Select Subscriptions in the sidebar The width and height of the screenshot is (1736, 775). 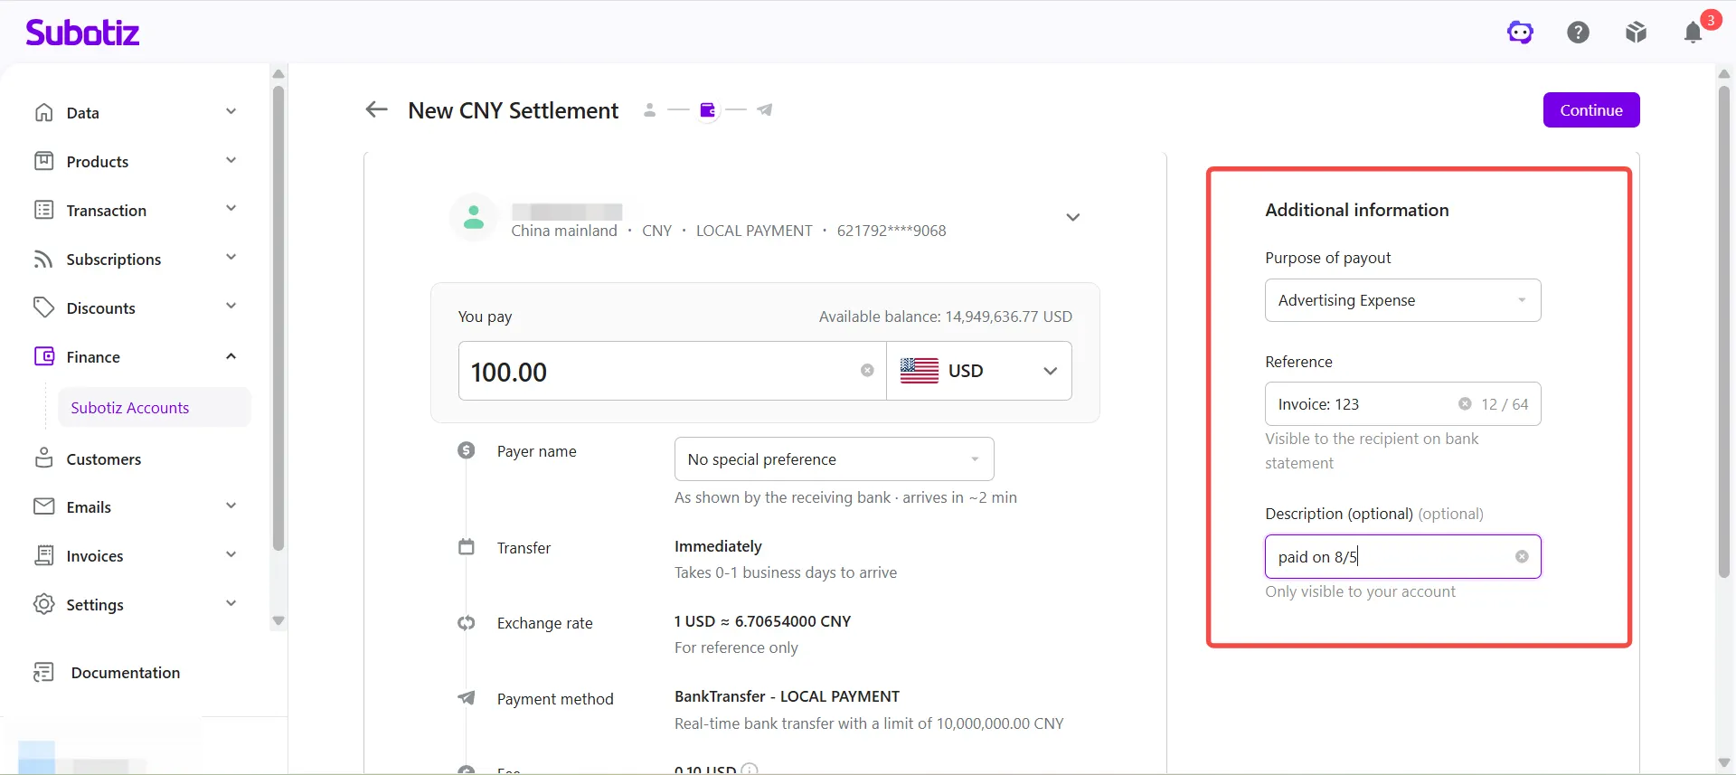pyautogui.click(x=114, y=260)
